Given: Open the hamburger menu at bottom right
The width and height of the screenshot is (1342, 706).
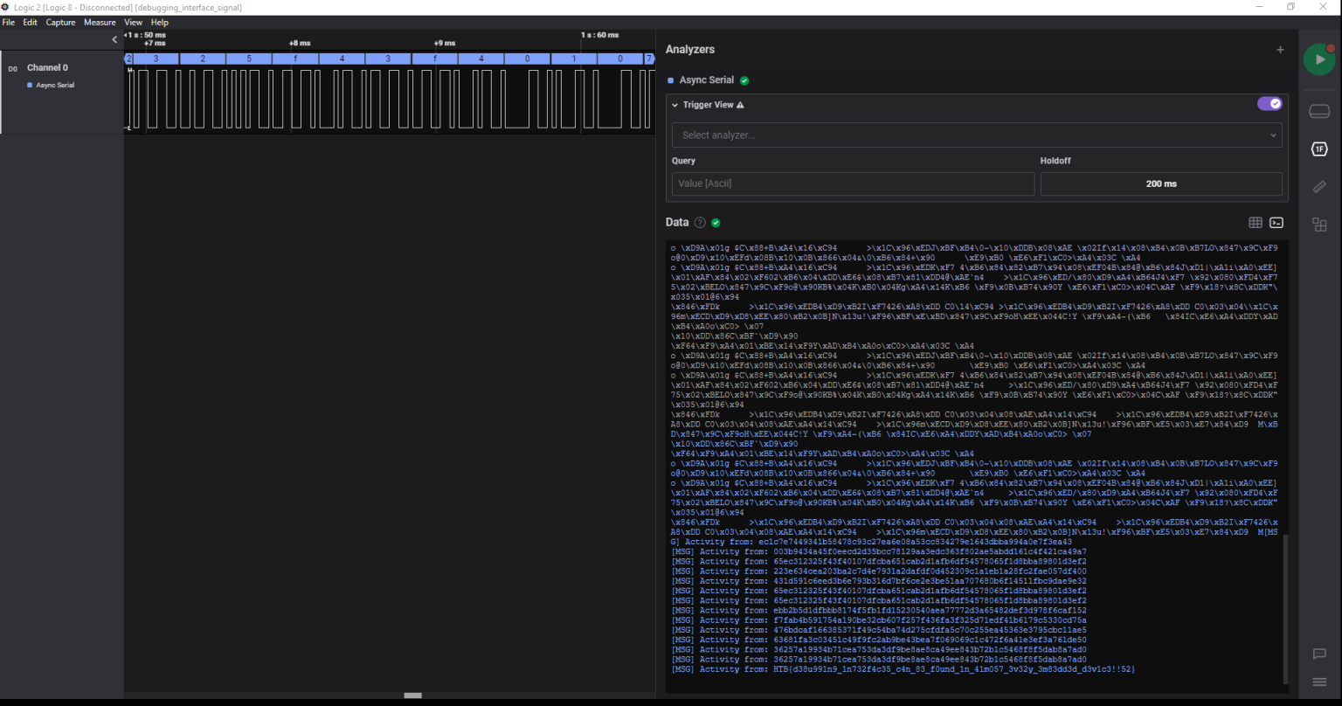Looking at the screenshot, I should pyautogui.click(x=1319, y=682).
